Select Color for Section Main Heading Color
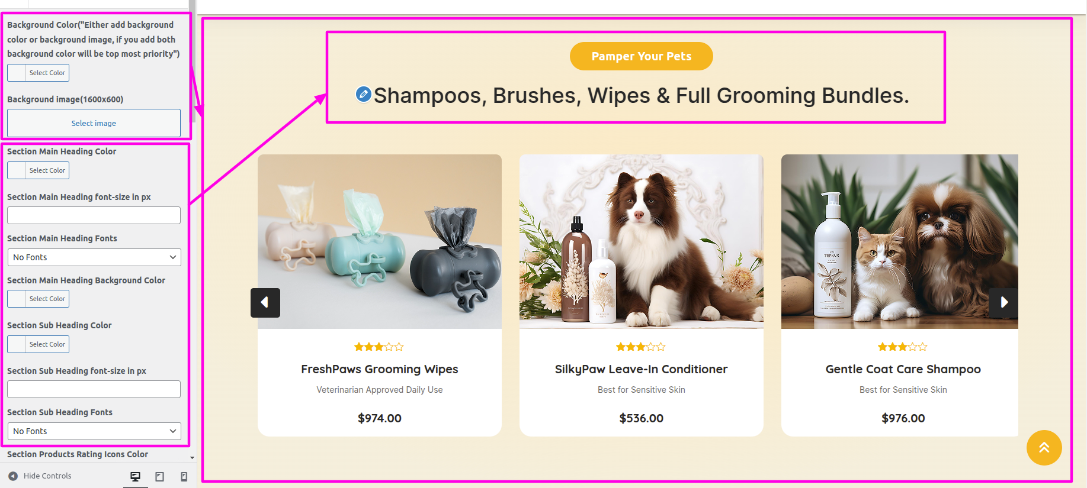 point(39,170)
